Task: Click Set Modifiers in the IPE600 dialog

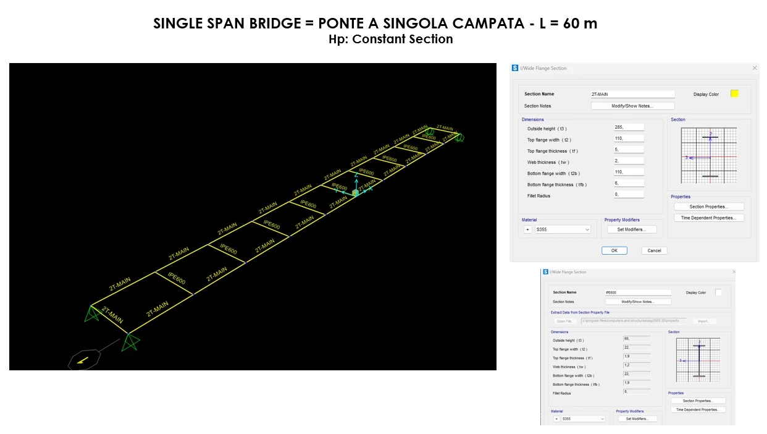Action: click(637, 419)
